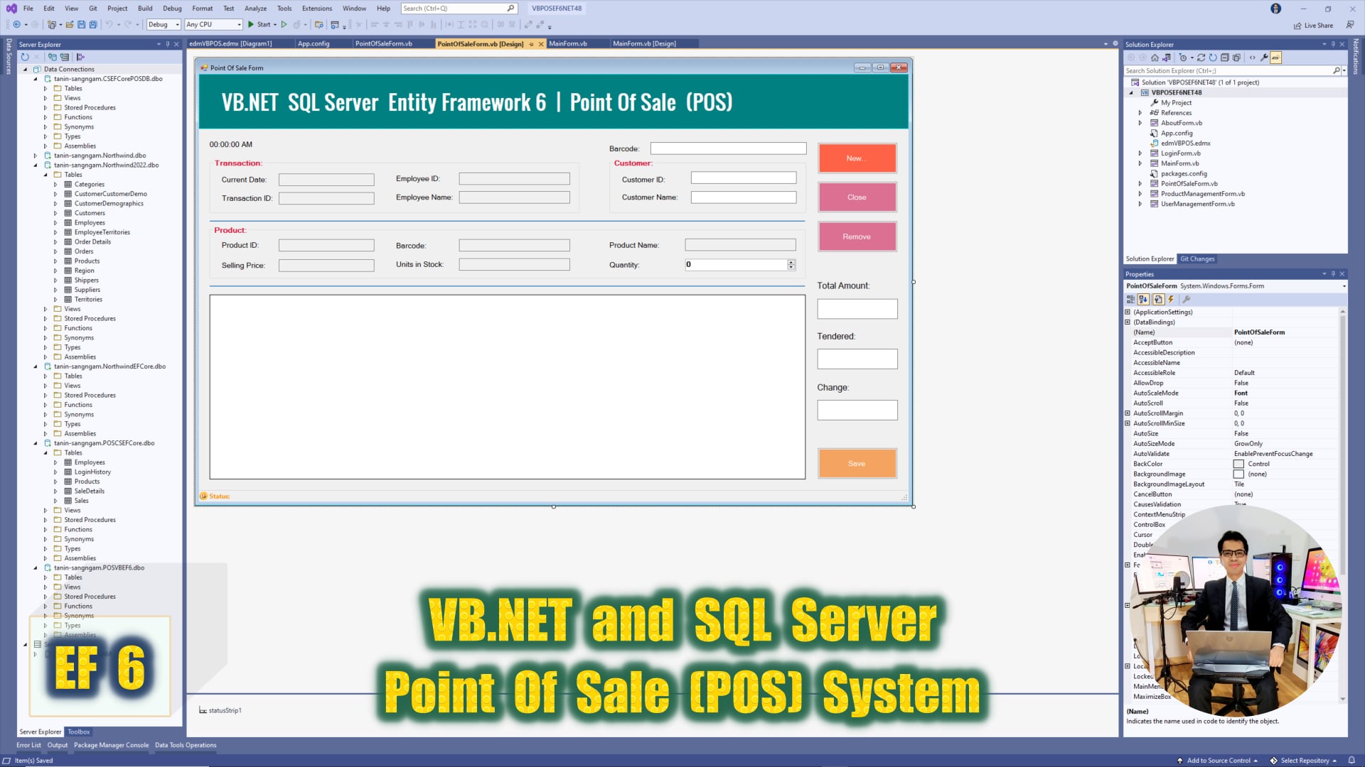Open the Extensions menu

click(317, 9)
